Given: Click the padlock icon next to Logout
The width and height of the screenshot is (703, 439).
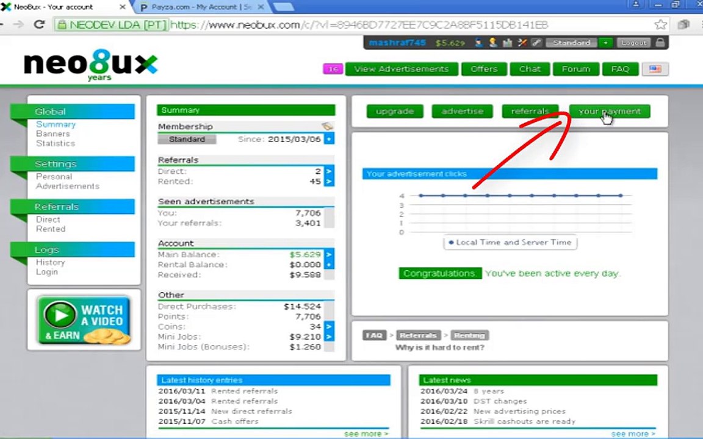Looking at the screenshot, I should click(x=660, y=43).
